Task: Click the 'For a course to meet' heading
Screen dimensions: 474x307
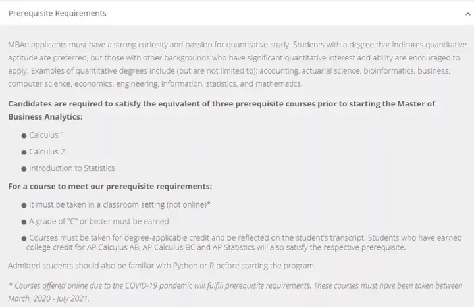Action: pos(110,187)
